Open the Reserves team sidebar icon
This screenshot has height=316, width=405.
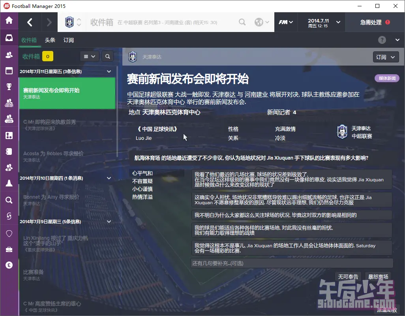(x=9, y=103)
